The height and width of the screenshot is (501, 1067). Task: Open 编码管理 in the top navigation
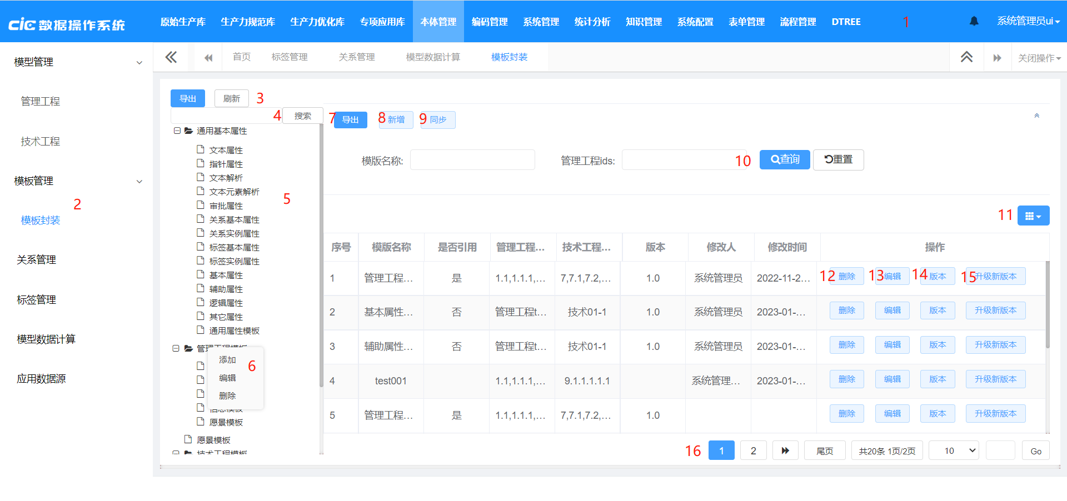coord(489,22)
